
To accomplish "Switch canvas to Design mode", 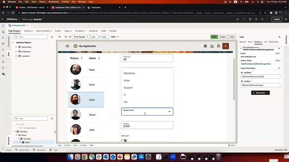I will click(223, 37).
